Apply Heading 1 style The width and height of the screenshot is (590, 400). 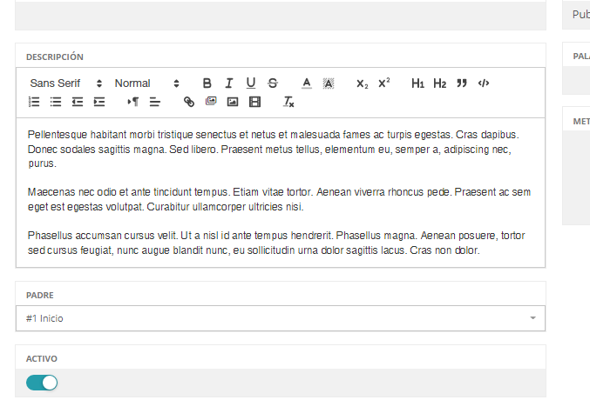point(418,83)
